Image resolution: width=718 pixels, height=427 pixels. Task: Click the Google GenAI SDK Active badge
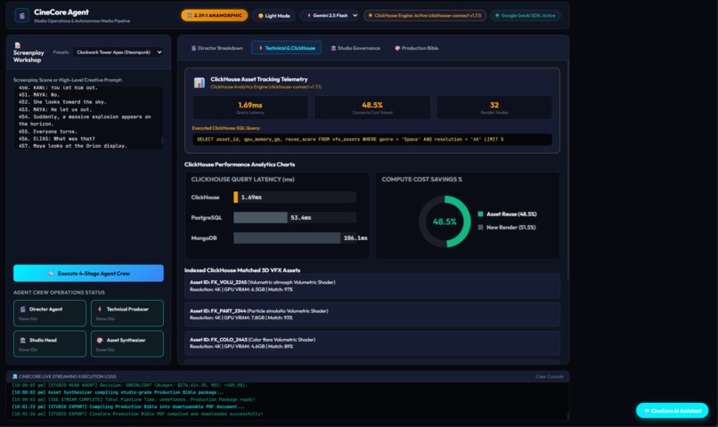click(526, 15)
